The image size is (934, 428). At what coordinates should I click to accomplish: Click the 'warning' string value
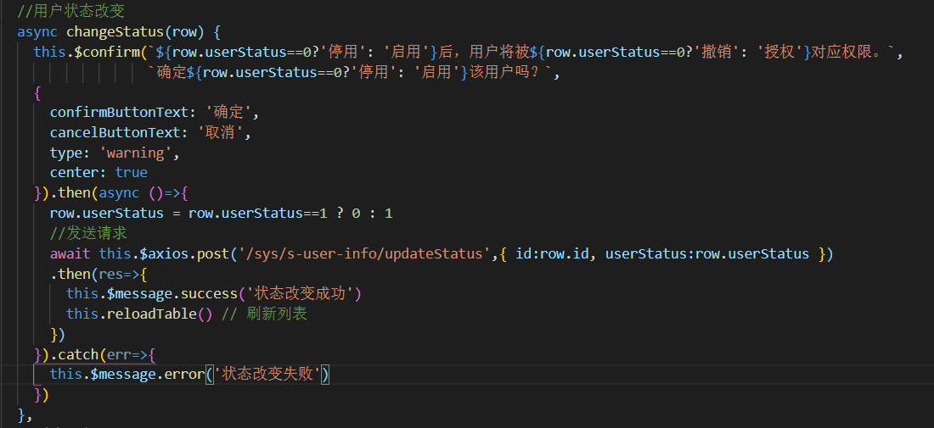tap(140, 153)
